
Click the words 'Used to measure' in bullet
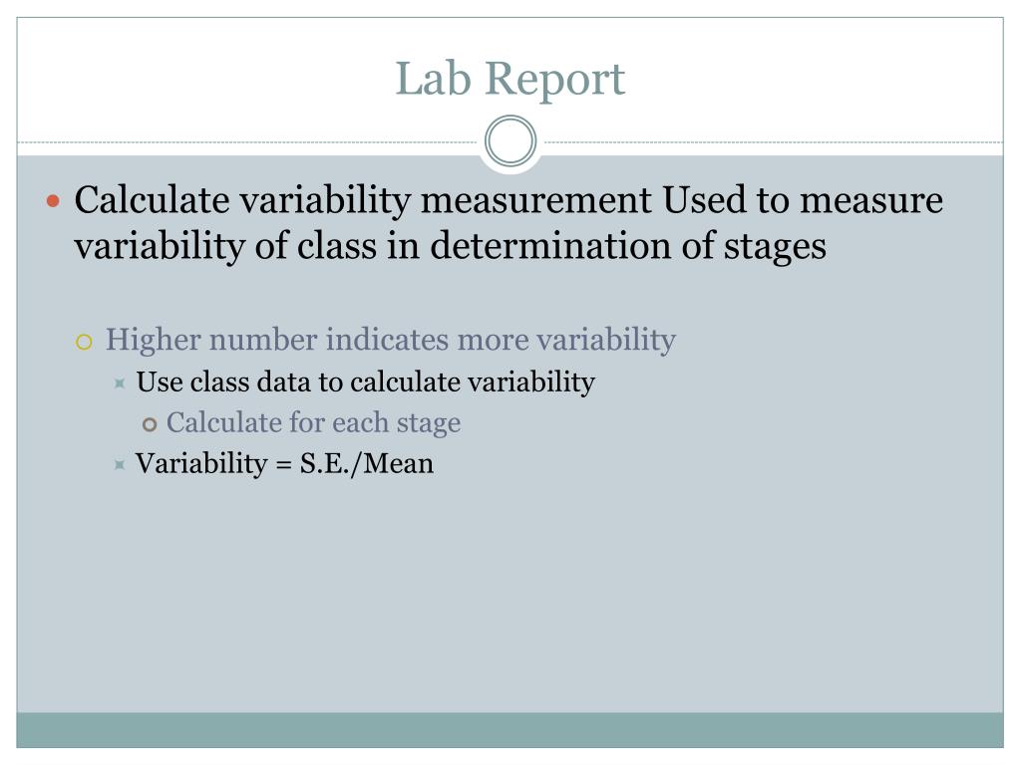pos(803,199)
